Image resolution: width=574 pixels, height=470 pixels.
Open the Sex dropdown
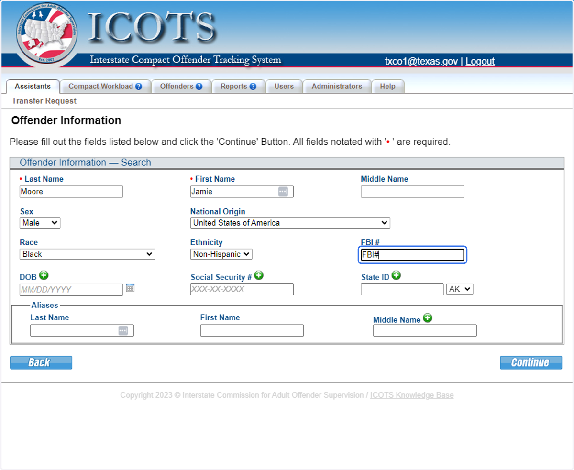click(40, 223)
